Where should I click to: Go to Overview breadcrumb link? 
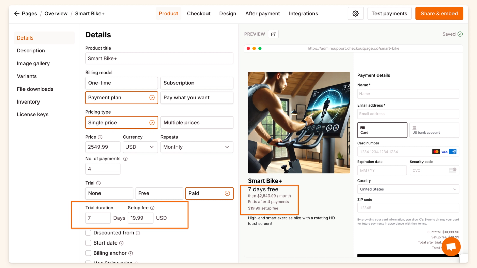56,14
